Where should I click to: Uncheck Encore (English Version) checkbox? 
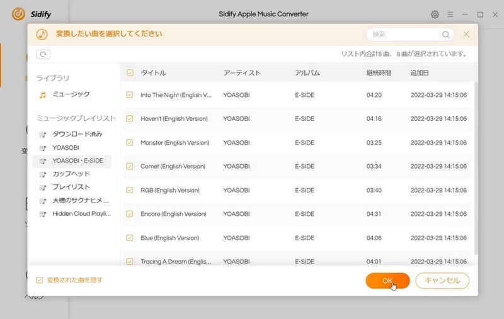130,214
